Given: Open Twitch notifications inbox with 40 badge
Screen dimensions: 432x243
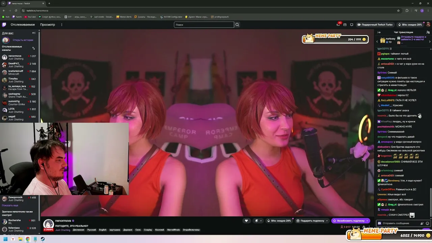Looking at the screenshot, I should click(338, 24).
